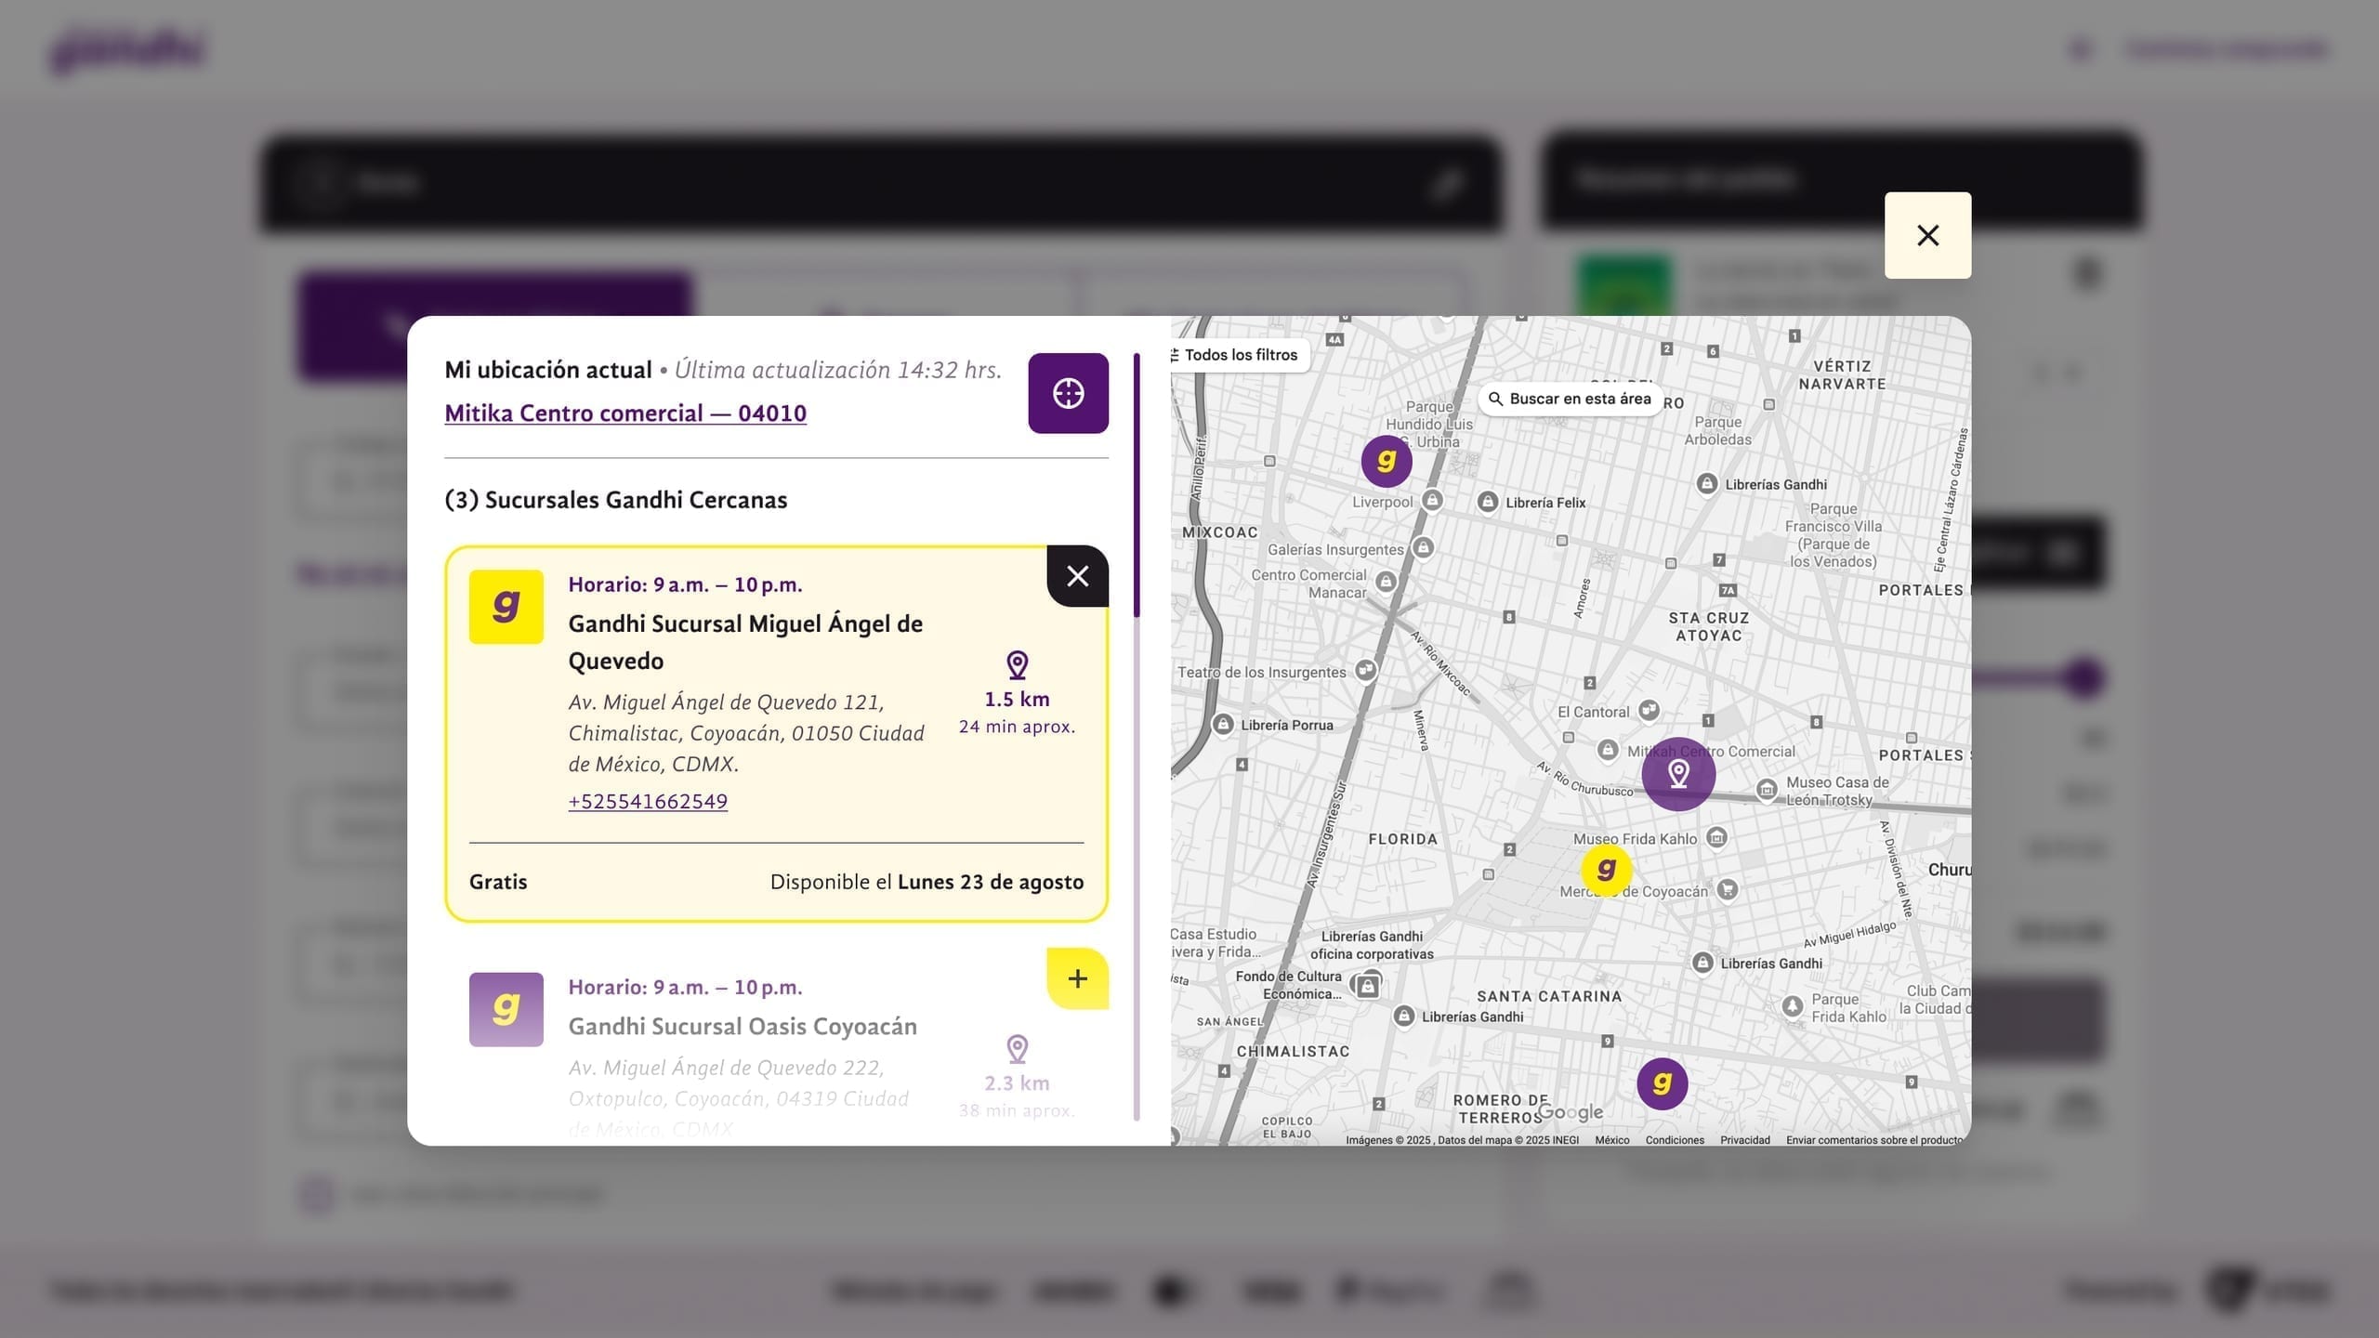Click the yellow Gandhi logo of Quevedo store
This screenshot has height=1338, width=2379.
pos(506,607)
